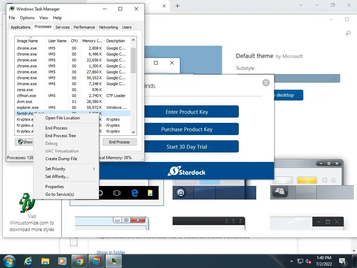Choose Set Affinity in context menu
This screenshot has width=357, height=268.
pyautogui.click(x=66, y=177)
